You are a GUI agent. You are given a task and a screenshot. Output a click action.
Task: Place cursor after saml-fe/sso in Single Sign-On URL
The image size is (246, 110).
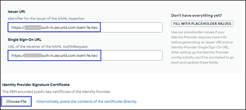[97, 55]
